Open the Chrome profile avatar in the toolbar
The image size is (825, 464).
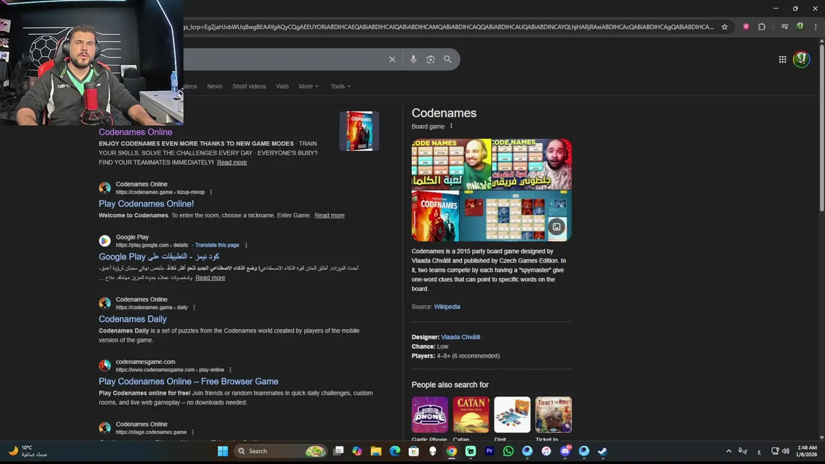click(x=800, y=27)
